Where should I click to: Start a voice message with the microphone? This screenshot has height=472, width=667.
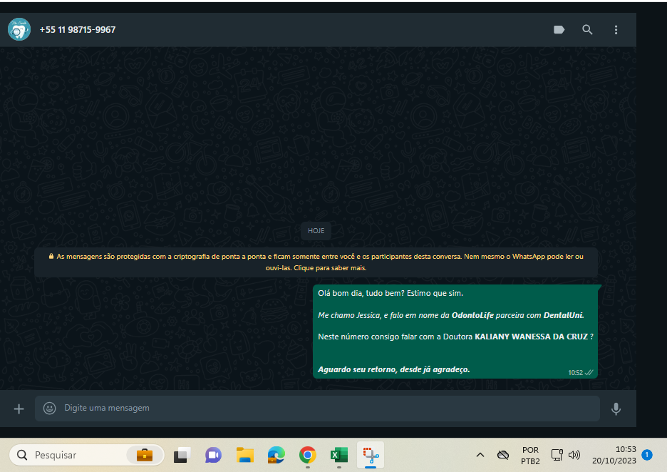tap(616, 409)
